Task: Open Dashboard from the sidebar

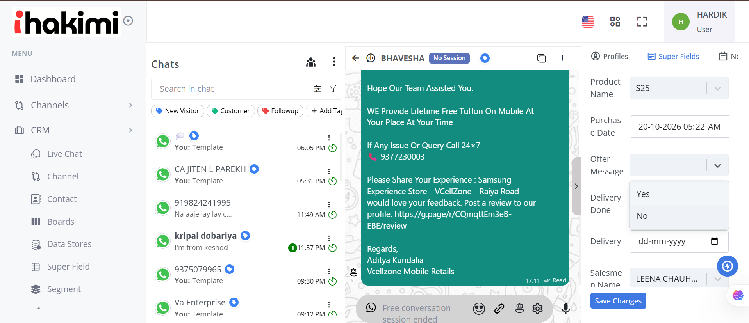Action: coord(53,79)
